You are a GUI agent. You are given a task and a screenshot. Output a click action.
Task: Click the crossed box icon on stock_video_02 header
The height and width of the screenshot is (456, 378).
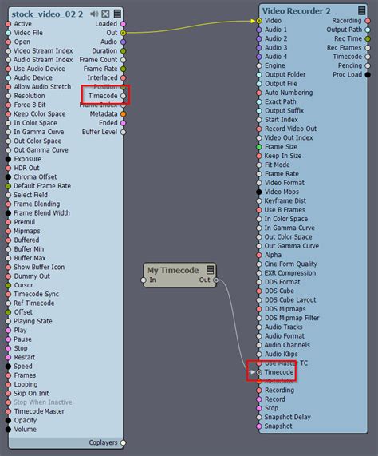[106, 14]
